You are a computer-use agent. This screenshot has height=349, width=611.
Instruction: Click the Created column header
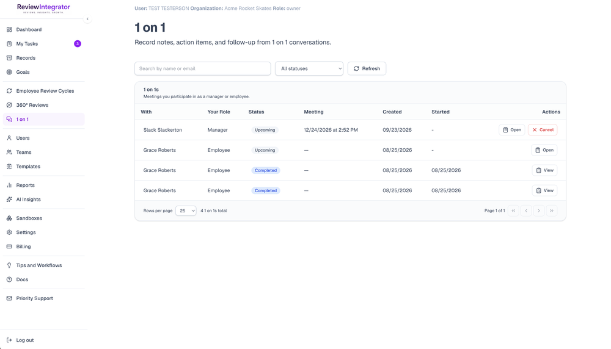[x=392, y=112]
